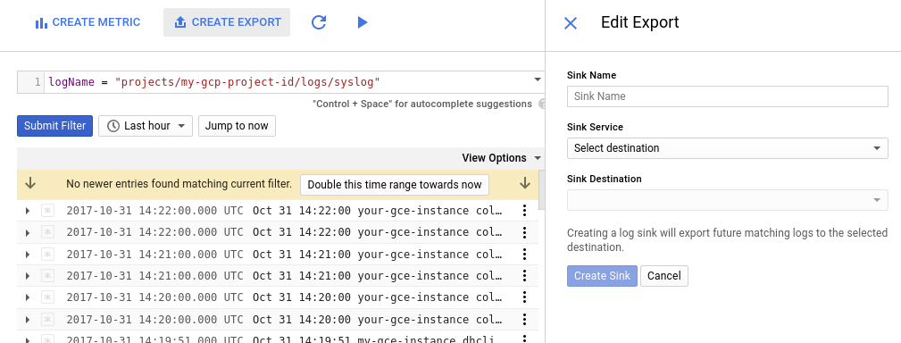Viewport: 901px width, 343px height.
Task: Open three-dot menu on first 14:22:00 row
Action: coord(524,211)
